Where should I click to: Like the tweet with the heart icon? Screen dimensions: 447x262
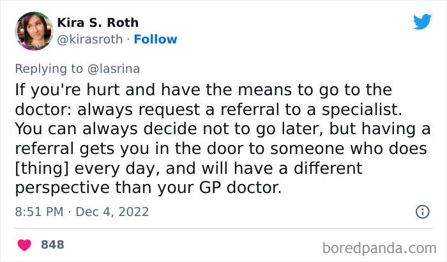[25, 245]
